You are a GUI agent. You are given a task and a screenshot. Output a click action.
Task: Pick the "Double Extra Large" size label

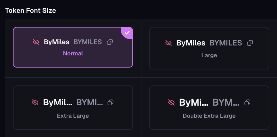tap(209, 116)
